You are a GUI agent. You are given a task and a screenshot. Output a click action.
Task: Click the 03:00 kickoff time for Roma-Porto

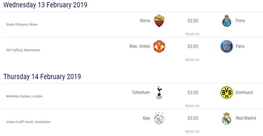[x=193, y=21]
